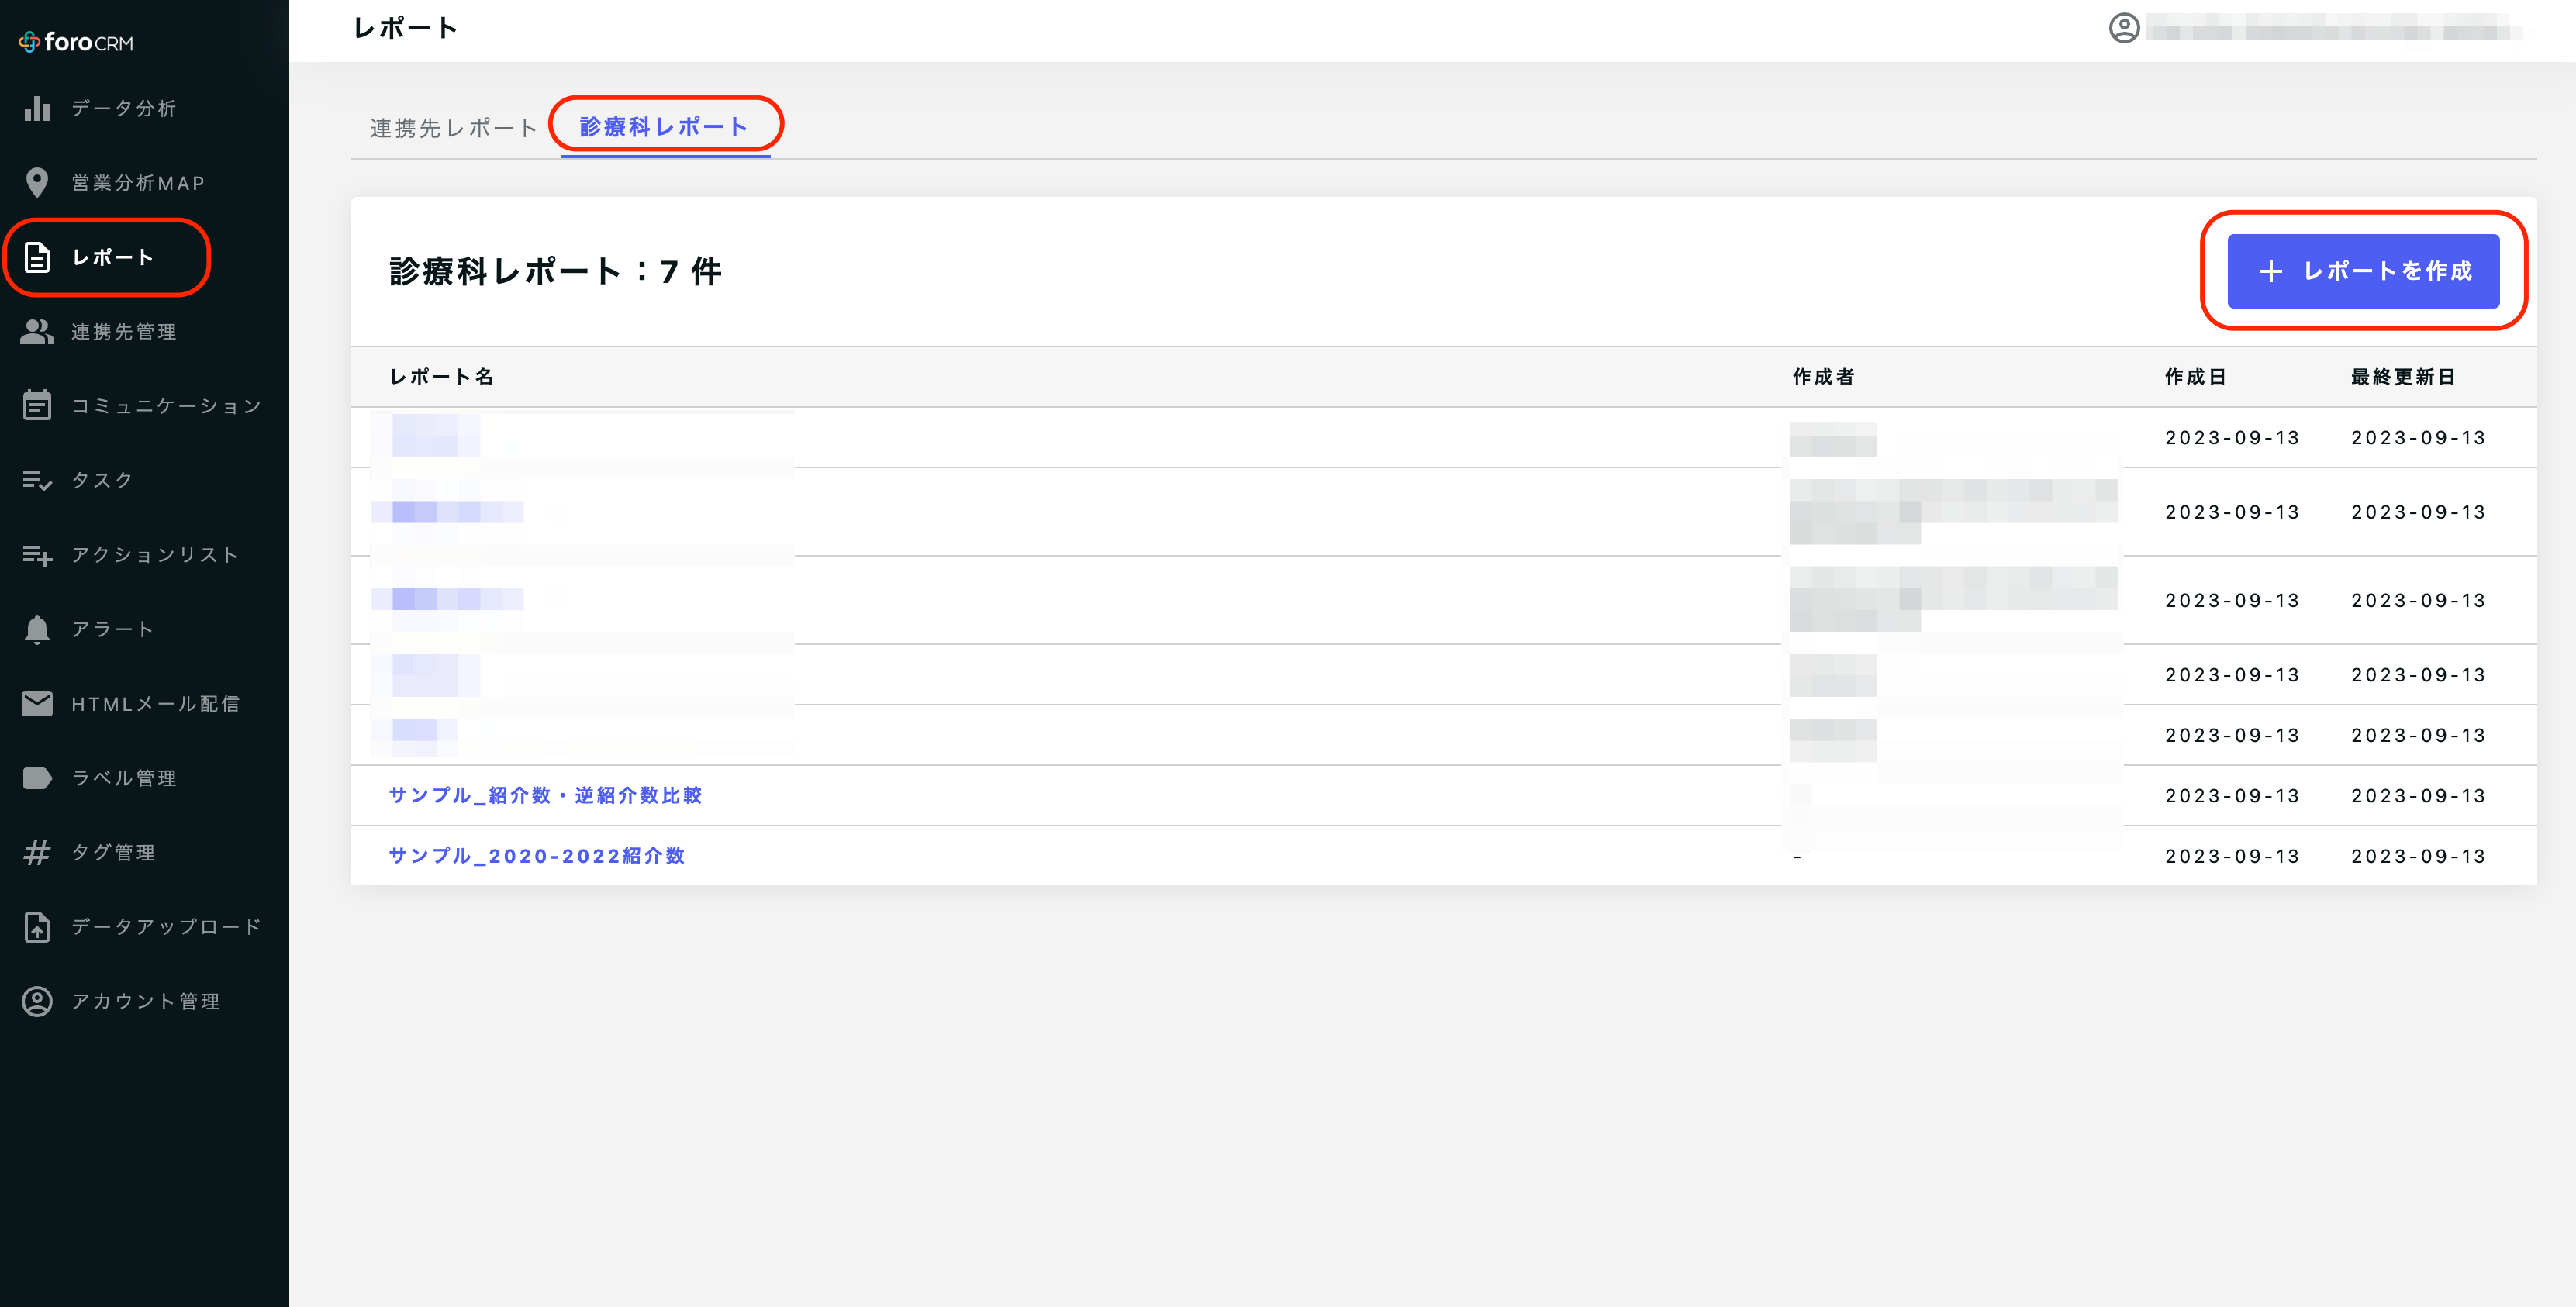Click the タスク checklist icon
The image size is (2576, 1307).
(x=37, y=480)
